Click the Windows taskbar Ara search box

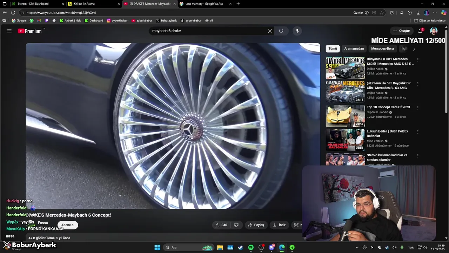189,247
